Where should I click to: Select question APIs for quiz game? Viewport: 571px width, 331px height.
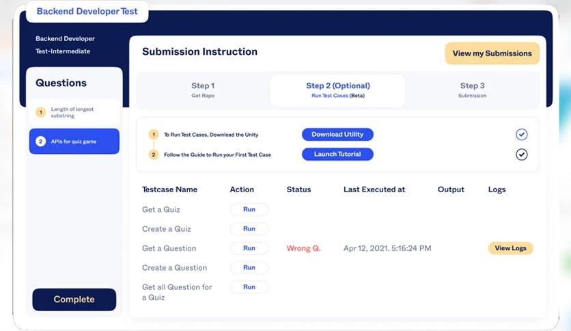coord(74,142)
